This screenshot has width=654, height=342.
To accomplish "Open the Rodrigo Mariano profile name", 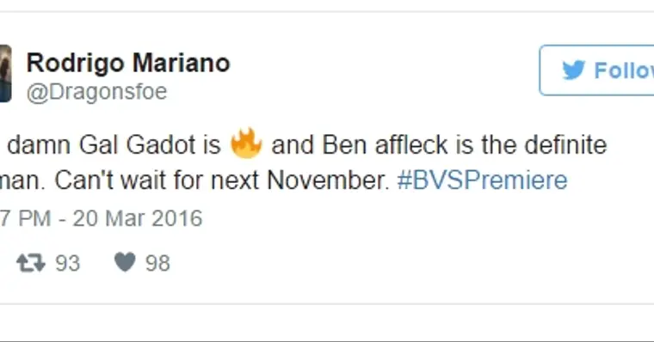I will click(128, 63).
